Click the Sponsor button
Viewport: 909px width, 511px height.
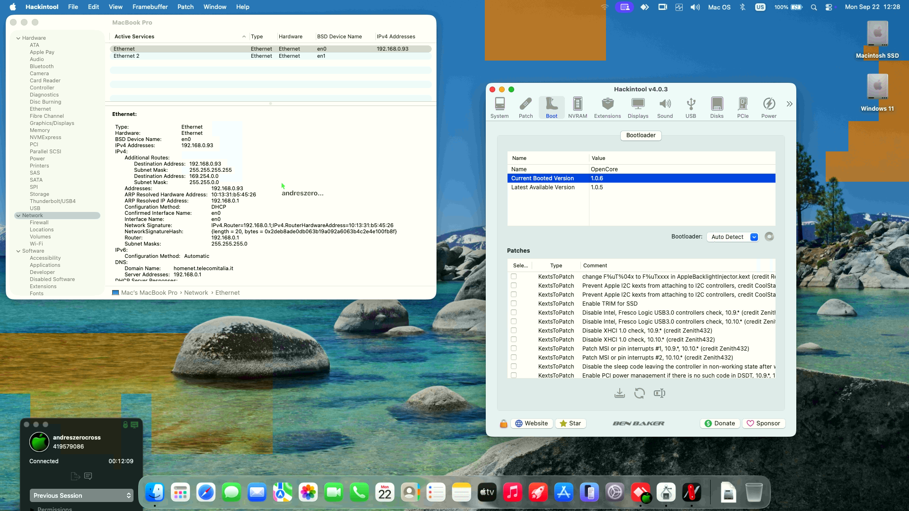[763, 423]
